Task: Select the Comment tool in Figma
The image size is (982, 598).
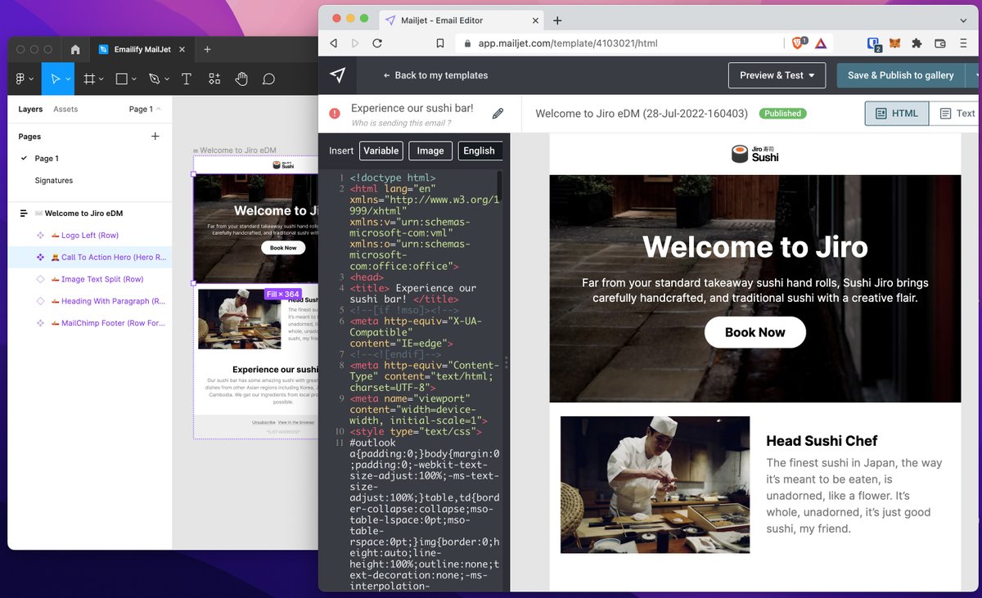Action: coord(268,79)
